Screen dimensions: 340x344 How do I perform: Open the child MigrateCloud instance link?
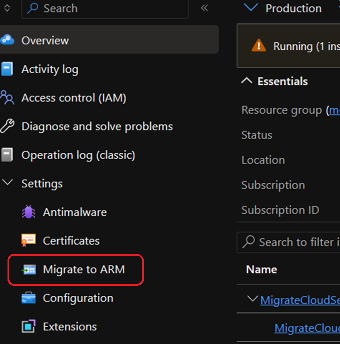click(x=307, y=328)
